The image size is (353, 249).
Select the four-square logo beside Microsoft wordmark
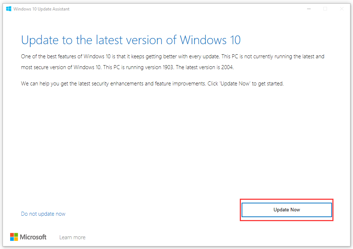[x=15, y=237]
